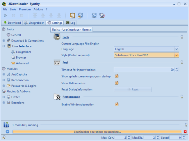Click the Performance section heading link
189x141 pixels.
click(71, 97)
